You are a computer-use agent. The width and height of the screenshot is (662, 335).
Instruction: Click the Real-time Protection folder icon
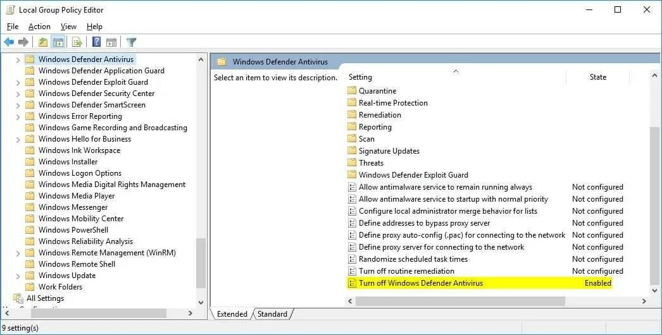(352, 102)
